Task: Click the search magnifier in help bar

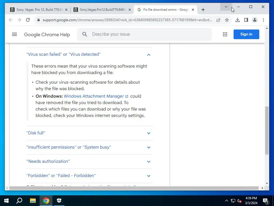Action: [x=85, y=34]
